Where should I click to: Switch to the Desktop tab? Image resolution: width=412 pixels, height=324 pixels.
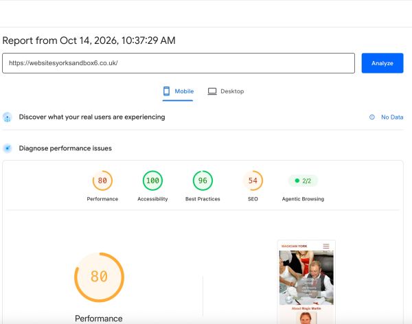pyautogui.click(x=226, y=91)
